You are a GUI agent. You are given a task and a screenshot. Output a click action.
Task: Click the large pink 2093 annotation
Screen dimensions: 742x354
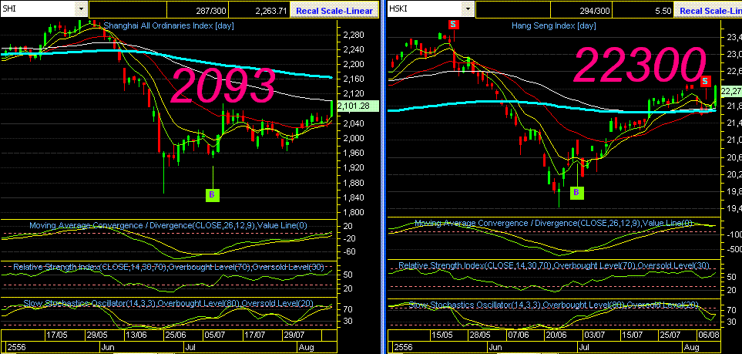click(223, 86)
